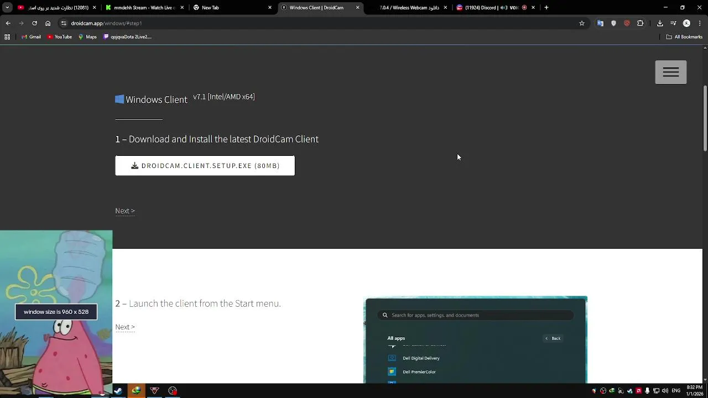Image resolution: width=708 pixels, height=398 pixels.
Task: Click the search field in the Start menu screenshot
Action: coord(476,315)
